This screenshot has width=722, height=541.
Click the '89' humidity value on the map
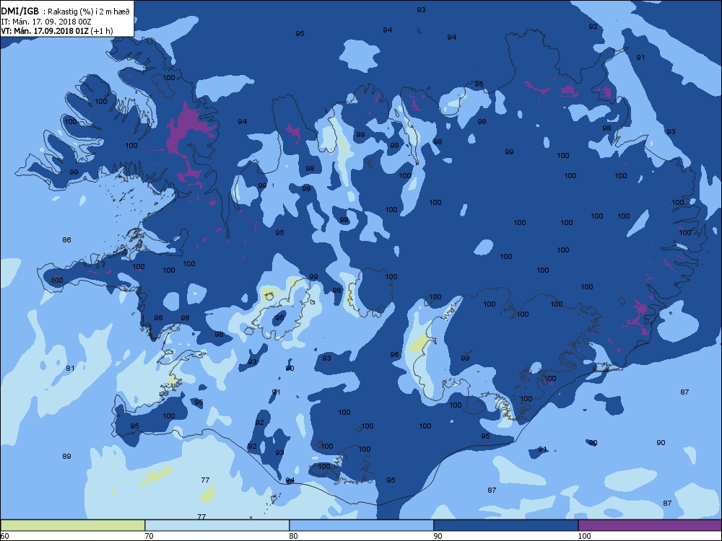(x=66, y=457)
